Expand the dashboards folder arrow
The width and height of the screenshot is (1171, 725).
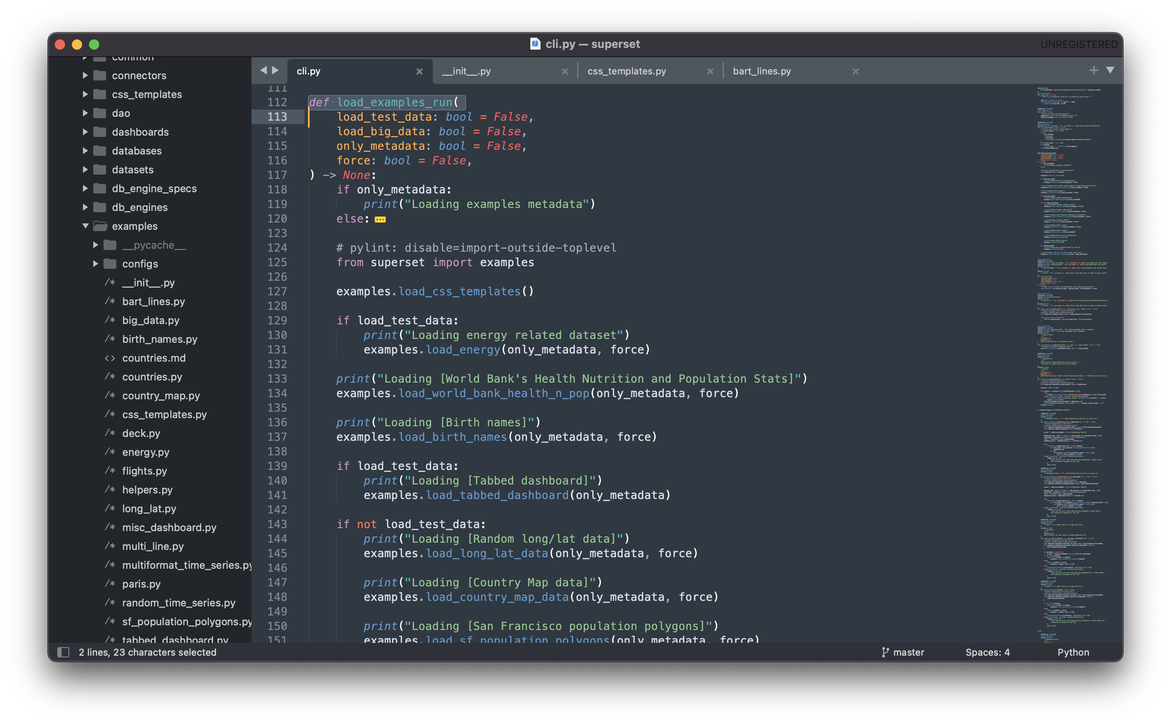pos(85,132)
